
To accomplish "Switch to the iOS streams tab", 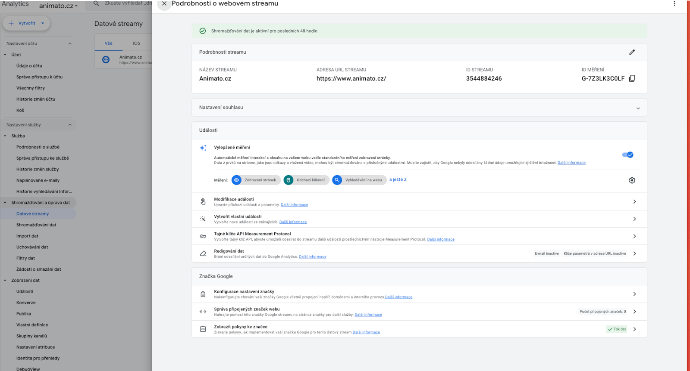I will [x=136, y=43].
